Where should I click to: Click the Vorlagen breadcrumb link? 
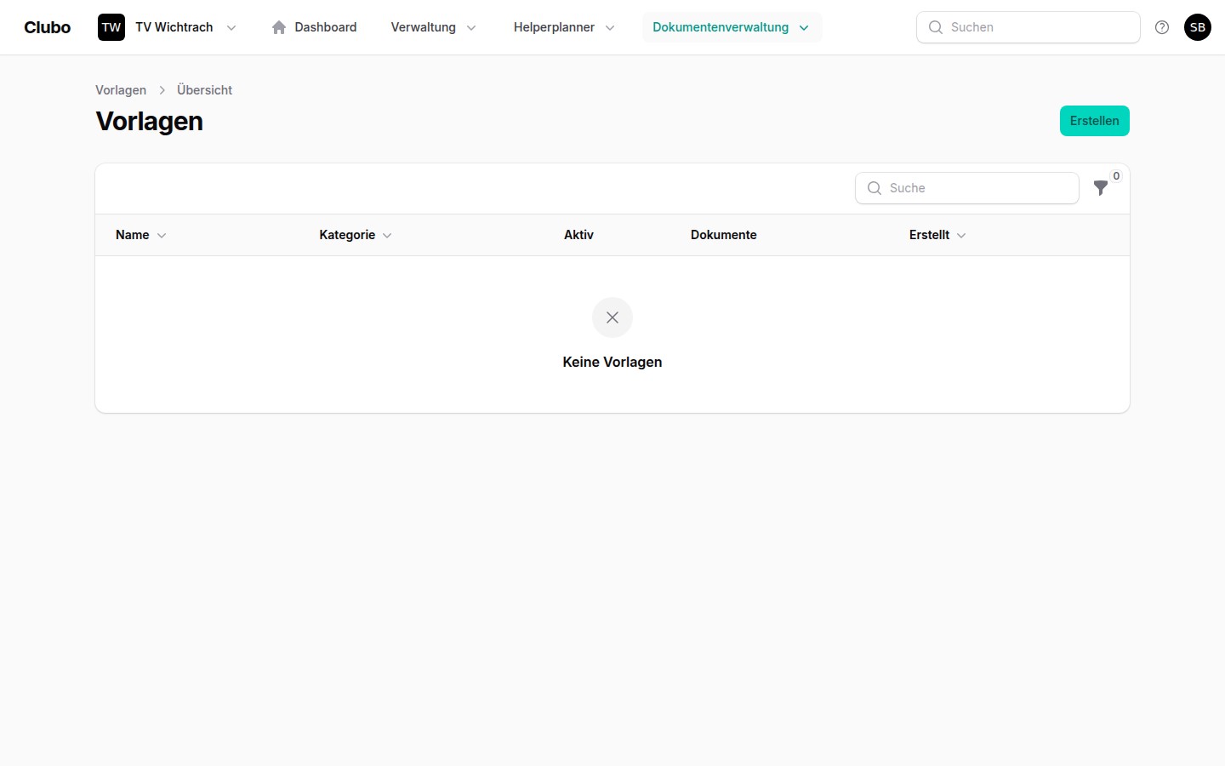pos(121,90)
